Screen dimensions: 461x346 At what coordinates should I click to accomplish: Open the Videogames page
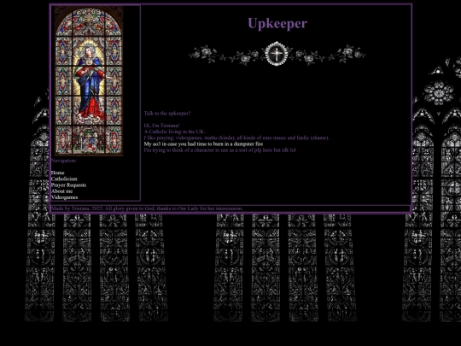(x=64, y=197)
